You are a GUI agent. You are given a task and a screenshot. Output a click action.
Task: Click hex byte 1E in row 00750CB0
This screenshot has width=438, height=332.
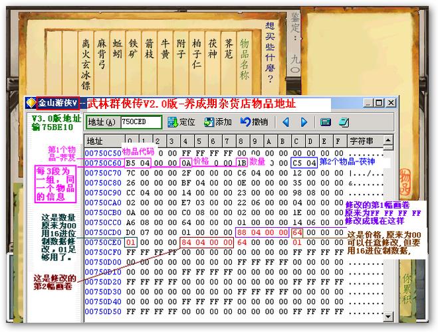297,212
